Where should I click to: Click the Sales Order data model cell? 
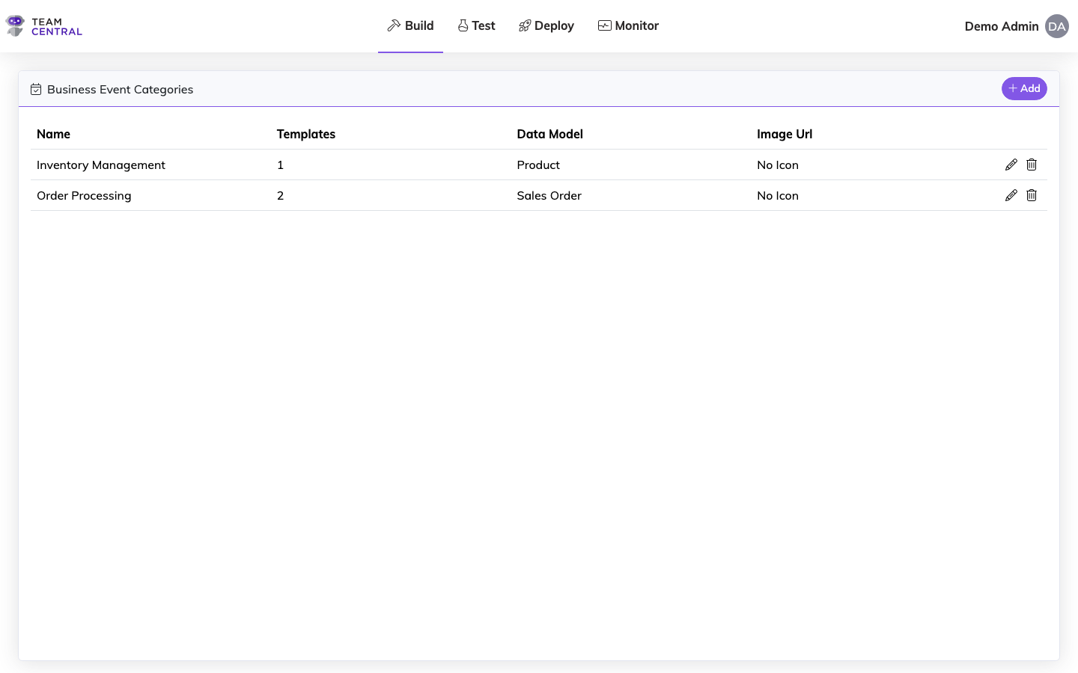pos(549,196)
